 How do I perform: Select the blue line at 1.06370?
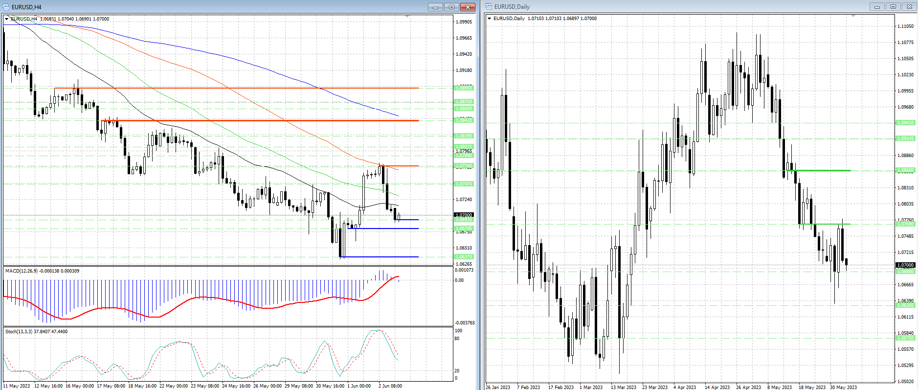pos(379,257)
